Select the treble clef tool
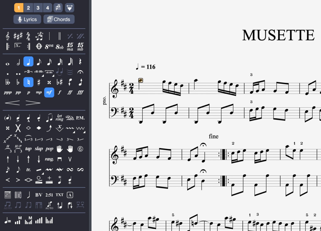The width and height of the screenshot is (321, 231). click(x=8, y=36)
